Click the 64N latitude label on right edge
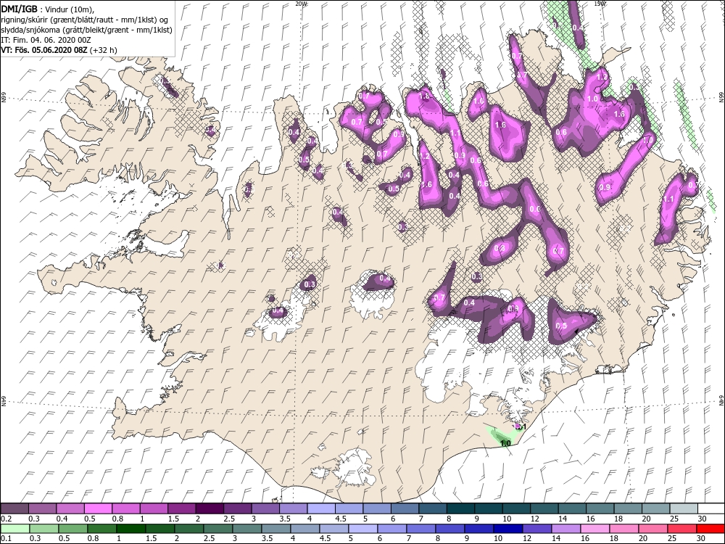The width and height of the screenshot is (725, 544). [x=722, y=399]
